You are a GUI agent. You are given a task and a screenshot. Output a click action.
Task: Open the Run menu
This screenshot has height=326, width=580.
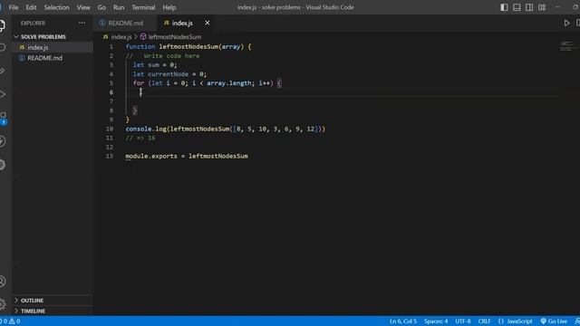119,7
